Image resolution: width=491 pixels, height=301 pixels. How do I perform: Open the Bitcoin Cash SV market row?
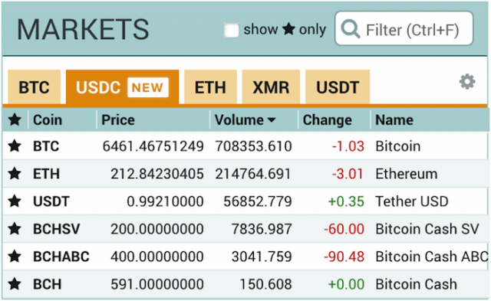coord(245,229)
